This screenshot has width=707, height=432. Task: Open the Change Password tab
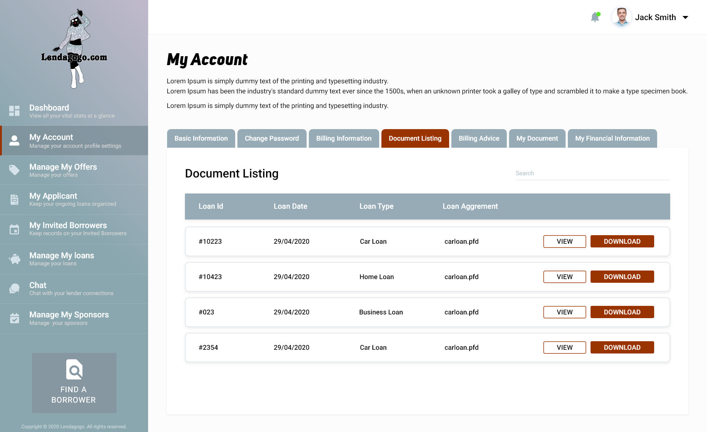(x=272, y=138)
